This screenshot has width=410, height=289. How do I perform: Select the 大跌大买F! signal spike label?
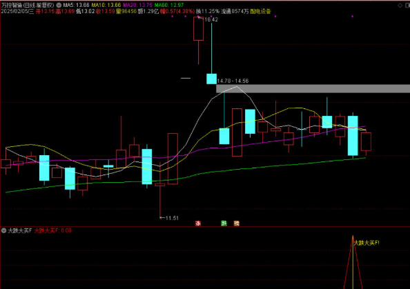367,243
